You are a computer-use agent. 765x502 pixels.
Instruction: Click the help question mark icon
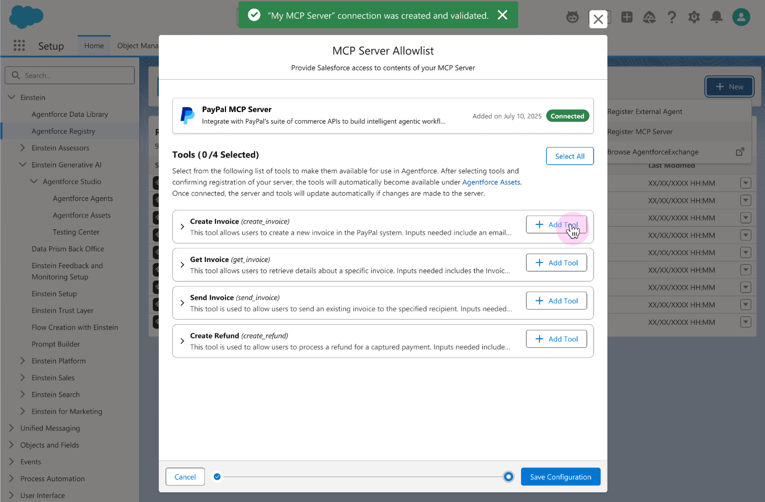(x=672, y=18)
